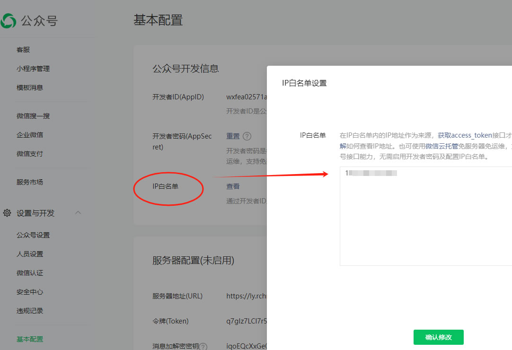The image size is (512, 350).
Task: Click the 确认修改 button
Action: 439,337
